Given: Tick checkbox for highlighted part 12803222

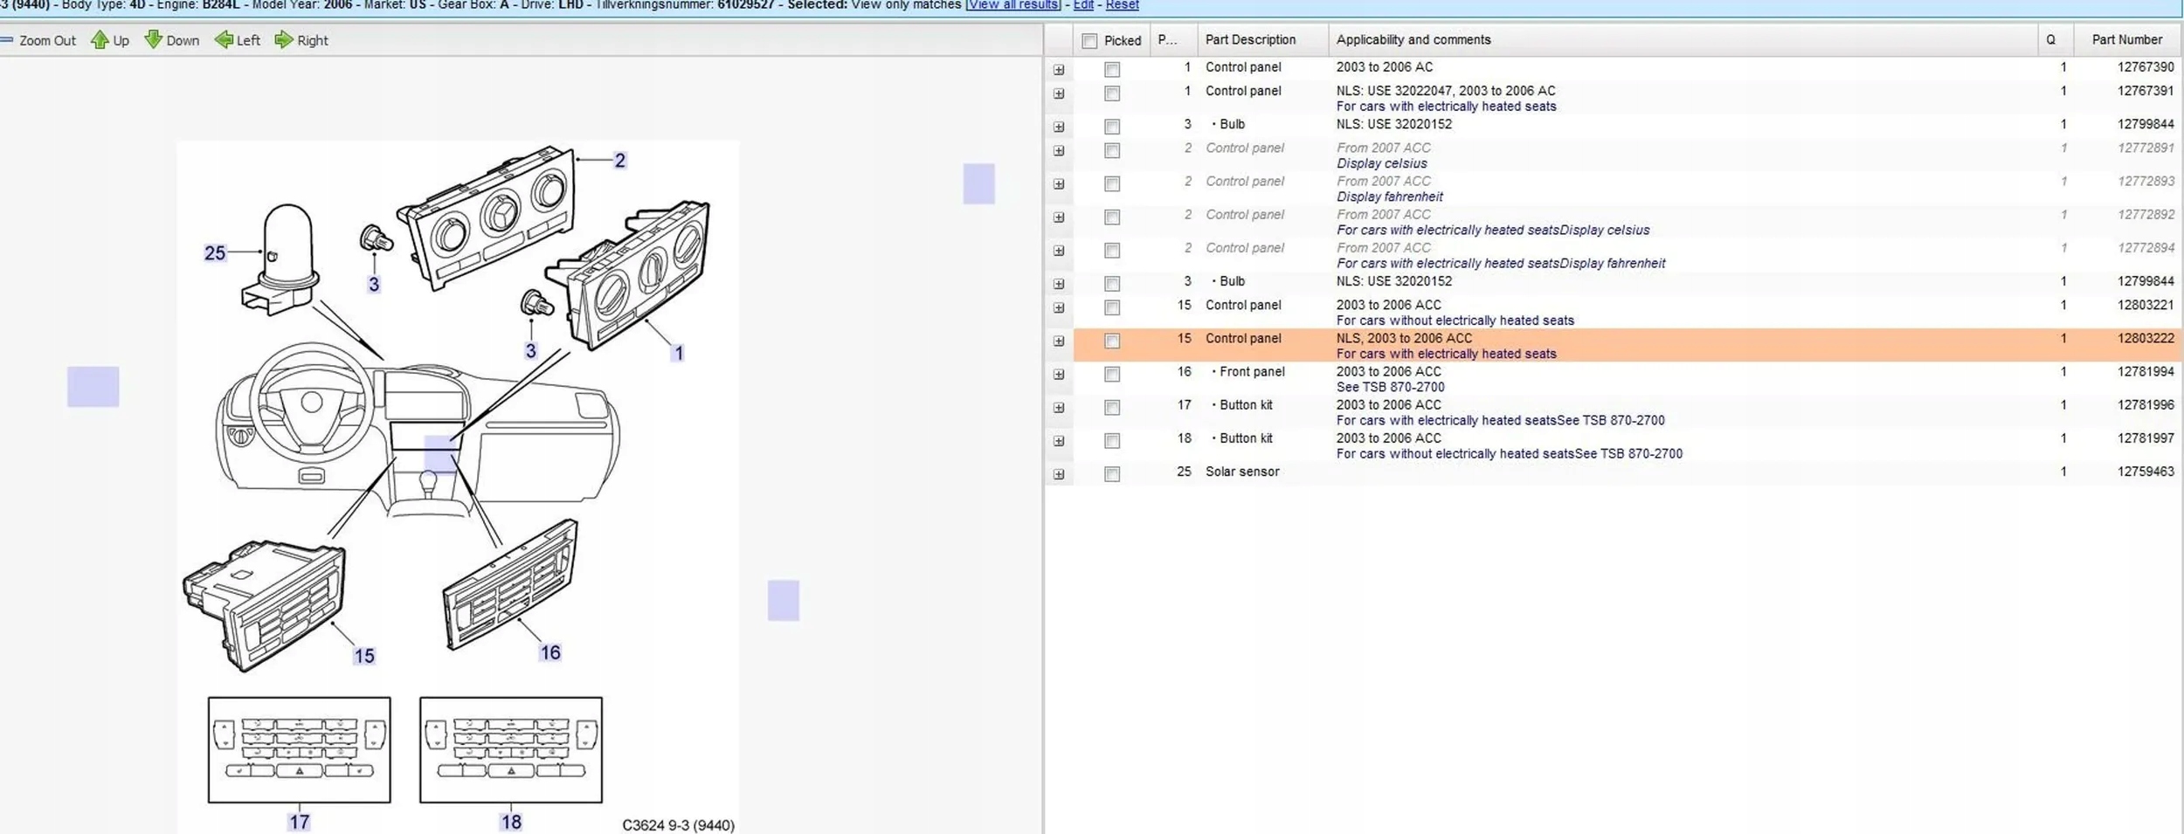Looking at the screenshot, I should click(x=1112, y=341).
